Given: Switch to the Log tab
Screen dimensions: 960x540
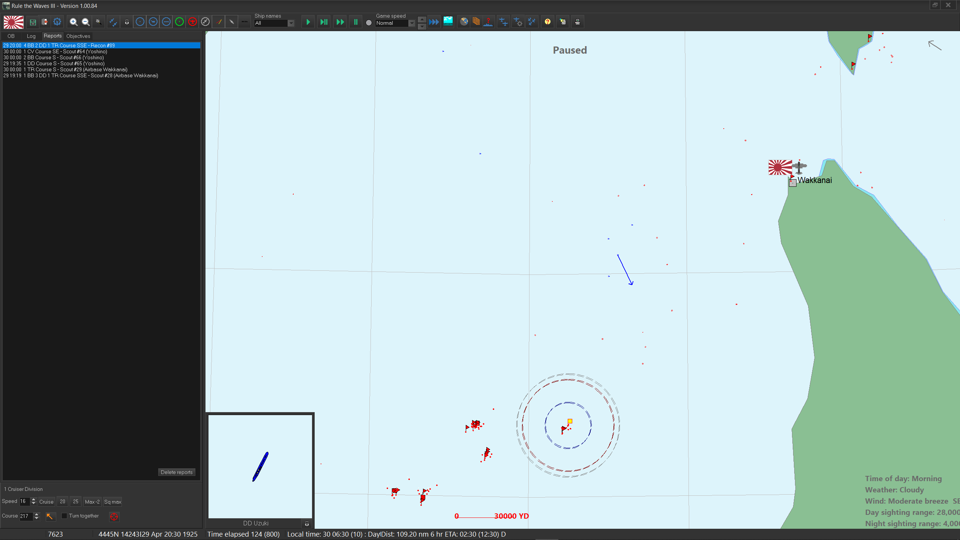Looking at the screenshot, I should (x=31, y=36).
